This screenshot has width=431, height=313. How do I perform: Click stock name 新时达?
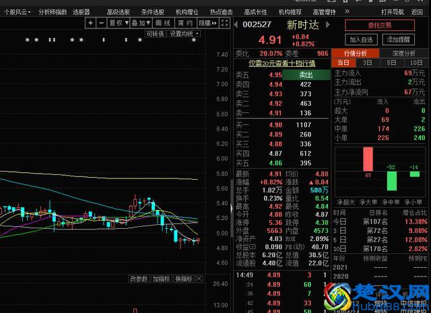(303, 25)
